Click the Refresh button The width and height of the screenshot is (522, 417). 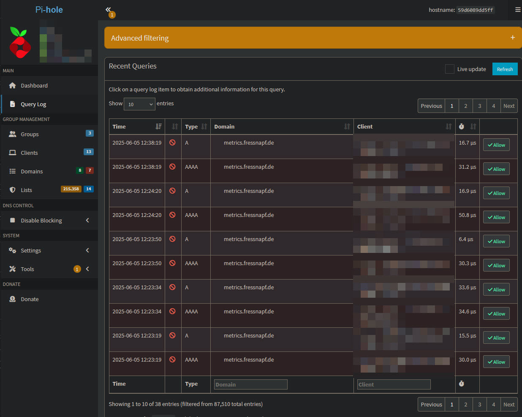click(x=505, y=69)
